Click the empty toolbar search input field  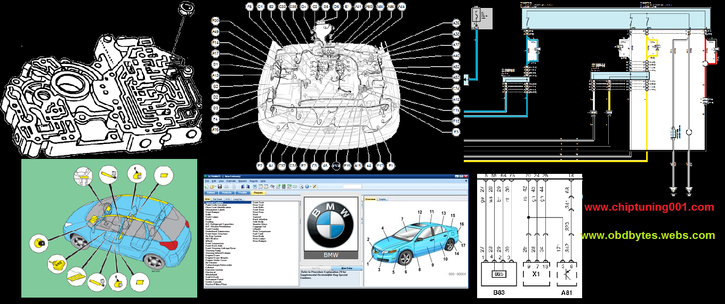point(352,186)
